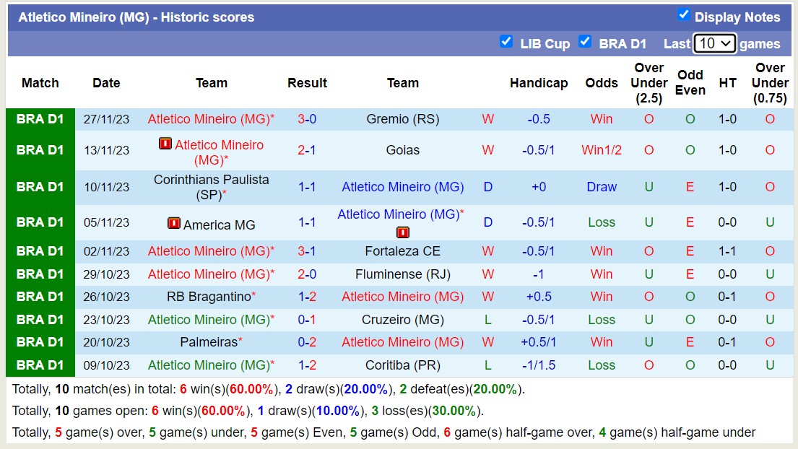The width and height of the screenshot is (798, 449).
Task: Uncheck the LIB Cup filter
Action: [x=507, y=43]
